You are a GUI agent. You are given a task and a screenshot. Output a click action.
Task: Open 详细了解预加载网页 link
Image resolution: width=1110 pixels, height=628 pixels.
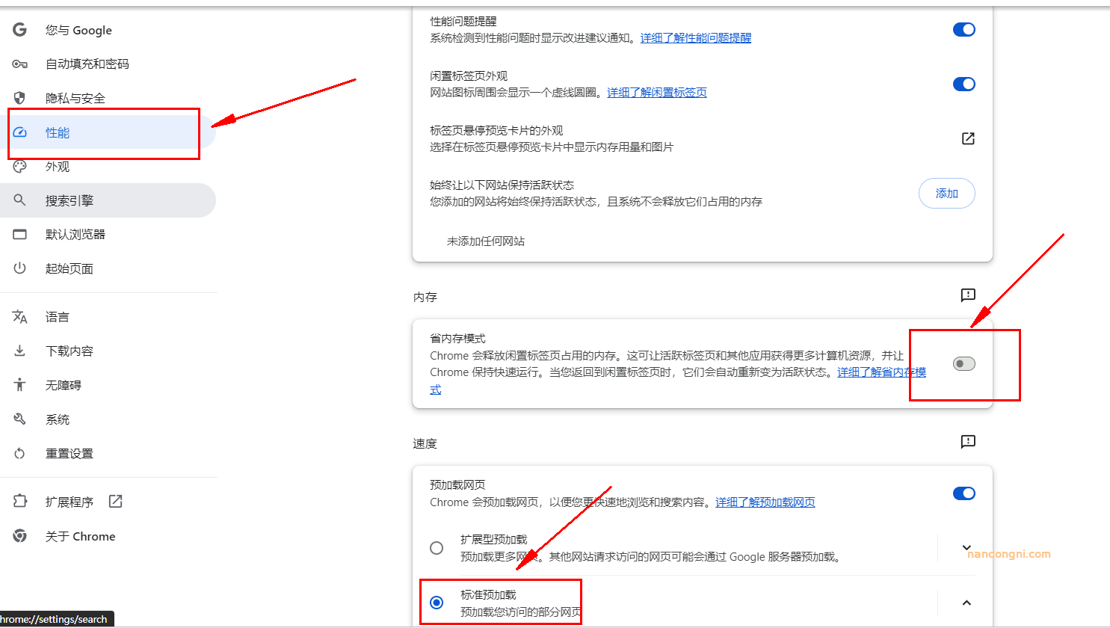pyautogui.click(x=765, y=502)
